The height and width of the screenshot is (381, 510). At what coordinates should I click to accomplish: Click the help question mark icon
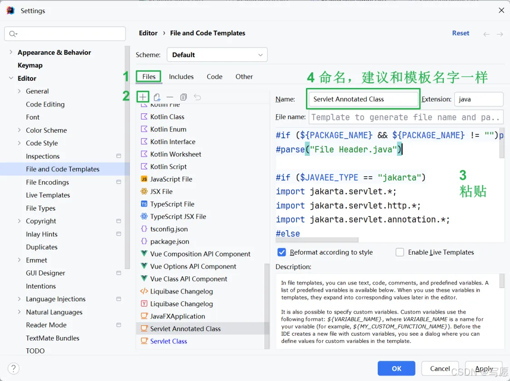13,368
